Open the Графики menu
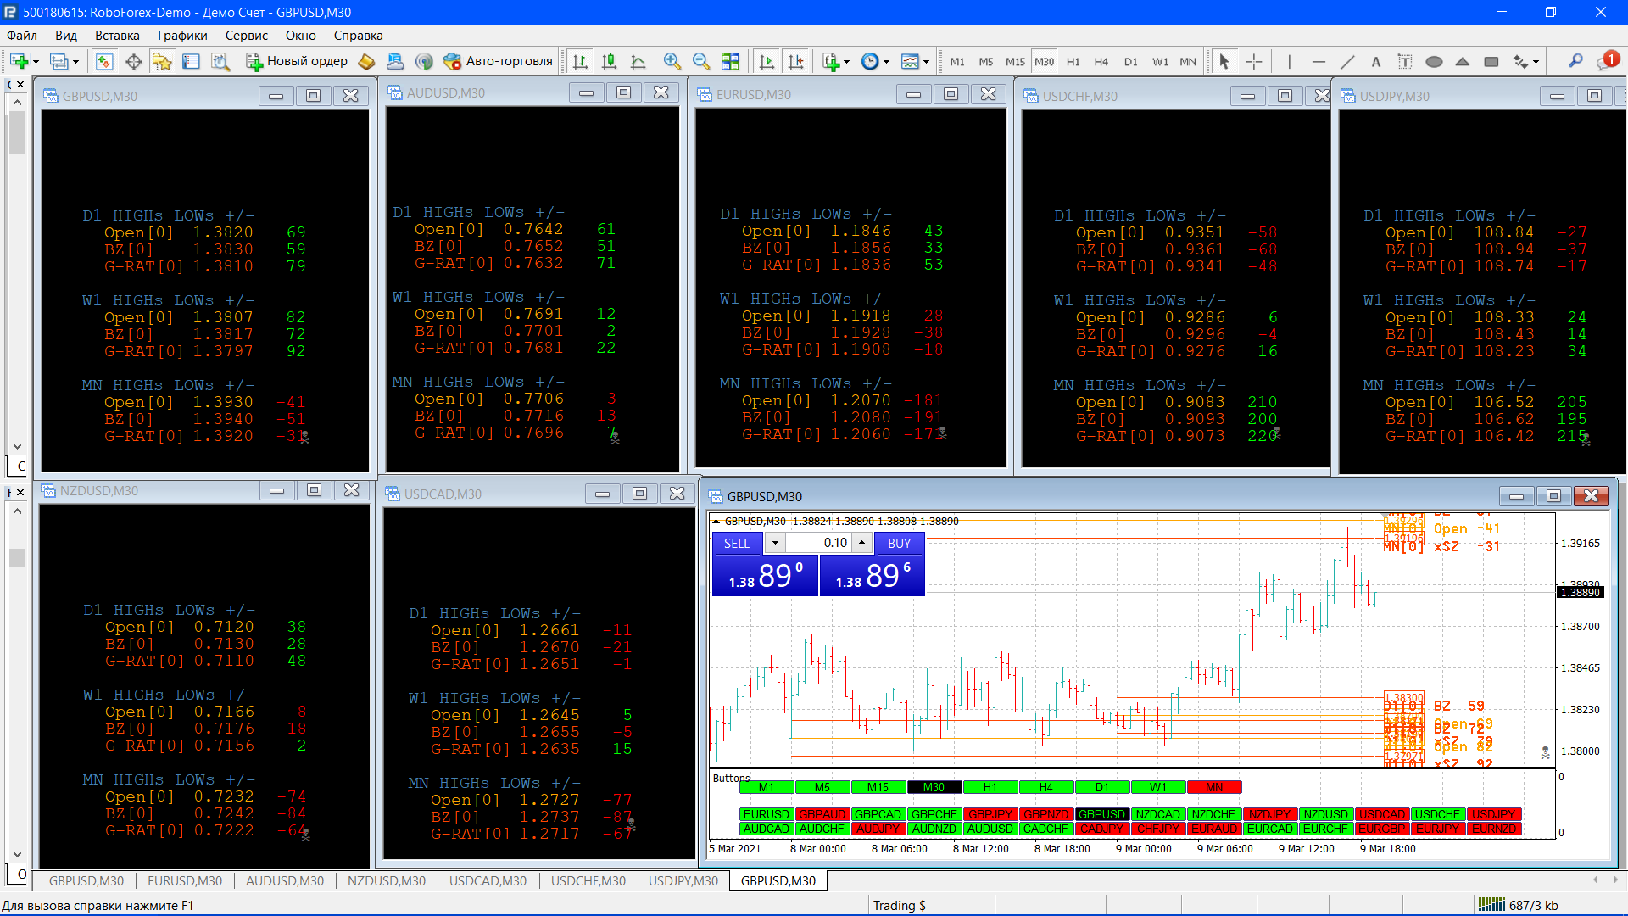This screenshot has height=916, width=1628. [182, 36]
